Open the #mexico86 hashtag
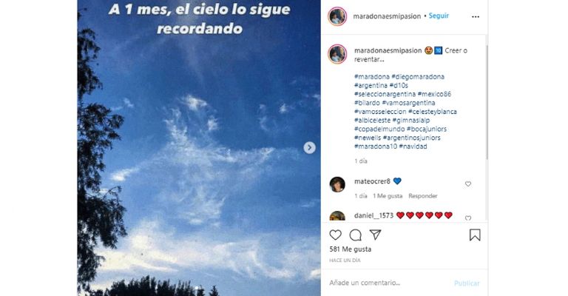 coord(434,94)
